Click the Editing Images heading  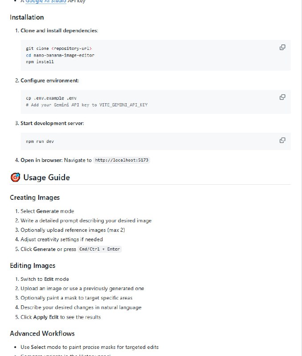pyautogui.click(x=33, y=266)
